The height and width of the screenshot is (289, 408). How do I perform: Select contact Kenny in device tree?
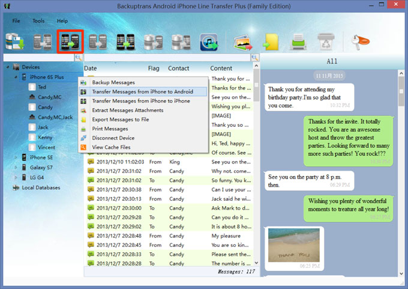tap(45, 138)
